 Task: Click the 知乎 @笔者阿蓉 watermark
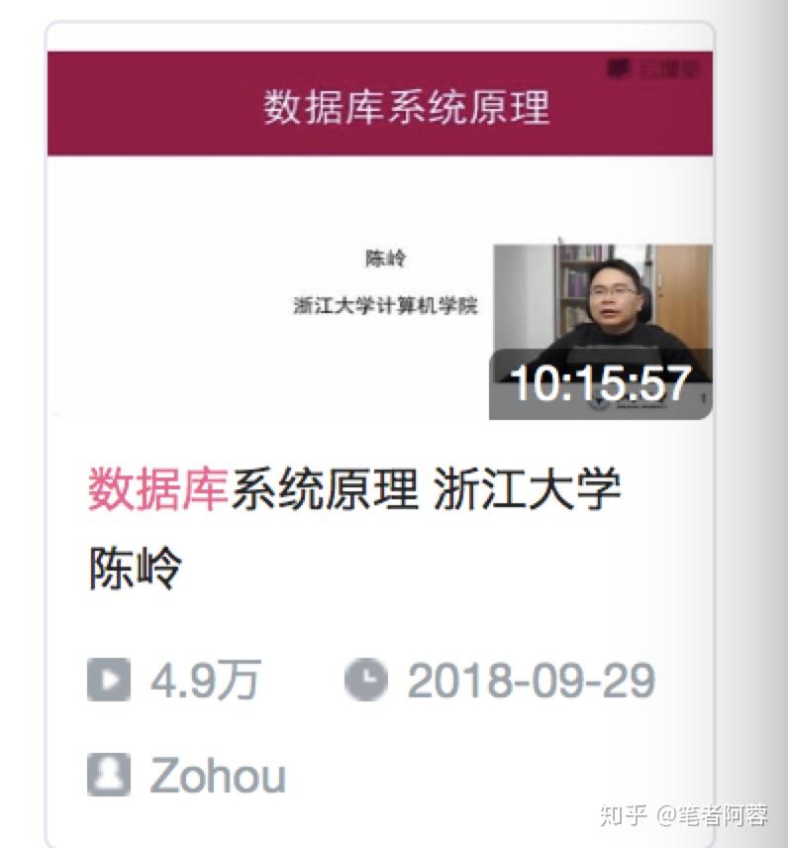click(x=684, y=815)
